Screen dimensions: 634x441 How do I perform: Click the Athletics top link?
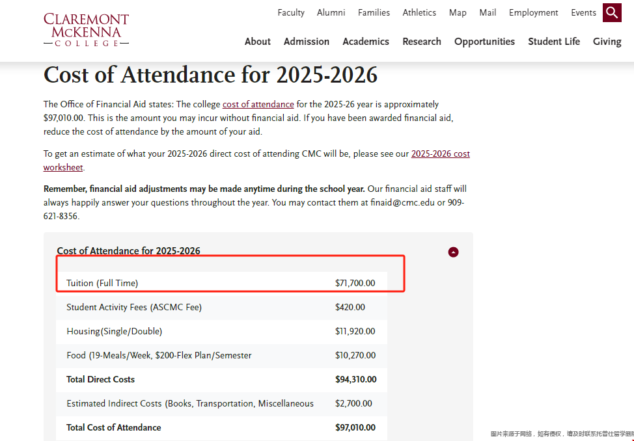419,13
